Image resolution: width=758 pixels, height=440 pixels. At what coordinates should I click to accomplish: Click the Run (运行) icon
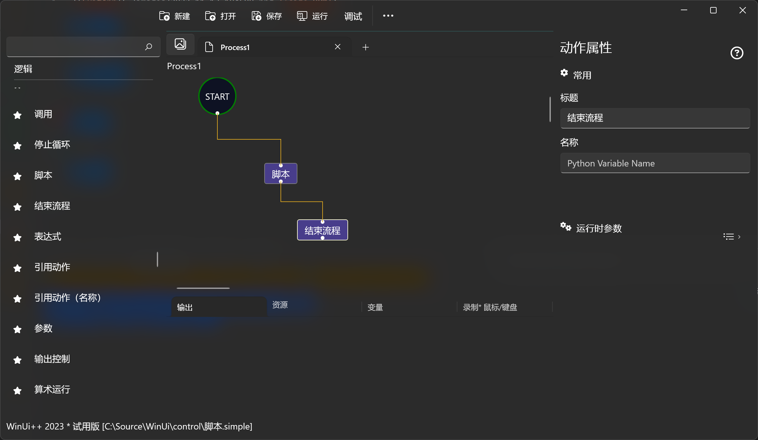tap(302, 16)
